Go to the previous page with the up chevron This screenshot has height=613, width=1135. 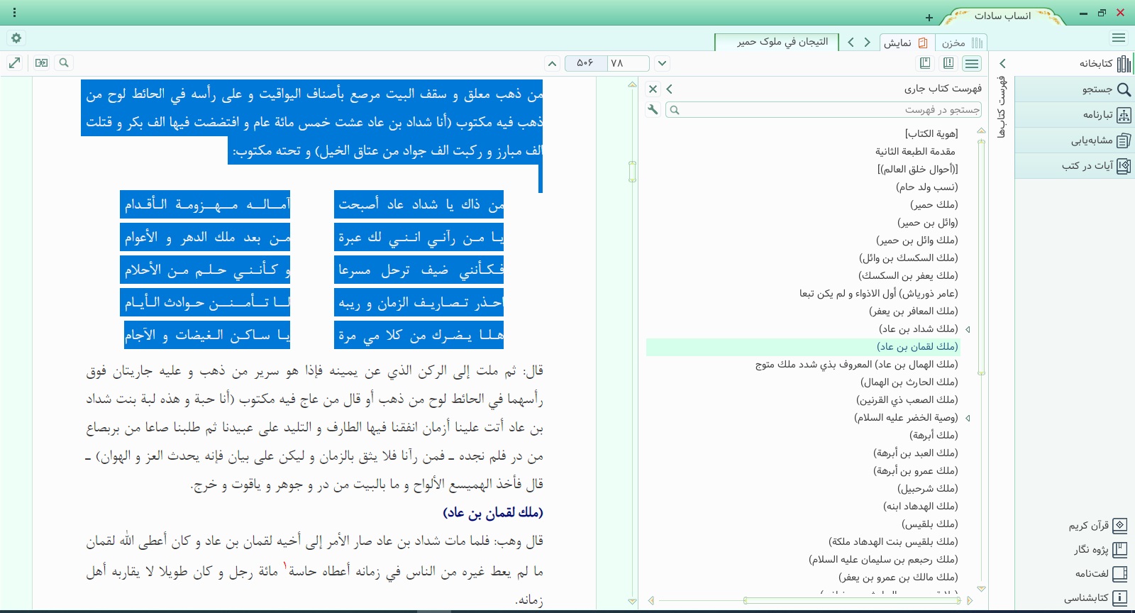[x=552, y=64]
